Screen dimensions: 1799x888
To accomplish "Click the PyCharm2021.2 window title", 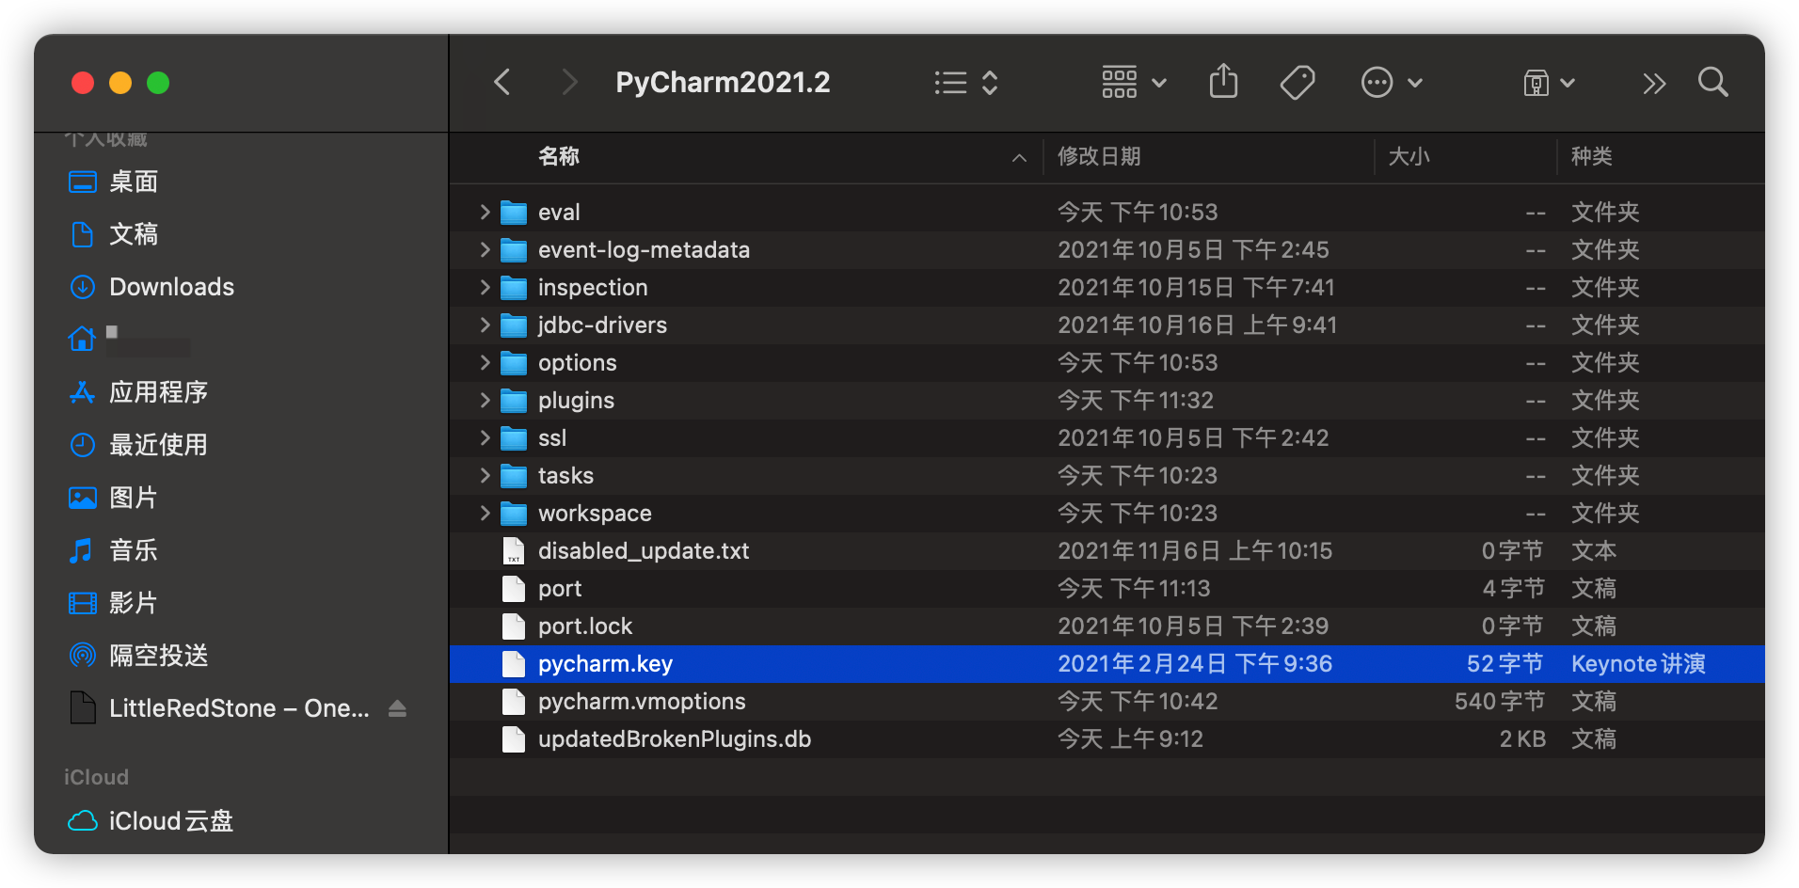I will pos(723,83).
